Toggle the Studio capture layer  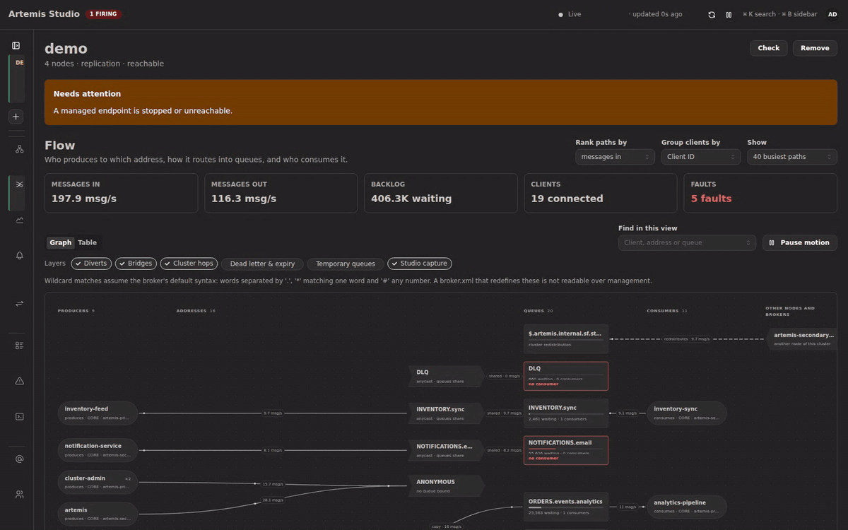419,264
